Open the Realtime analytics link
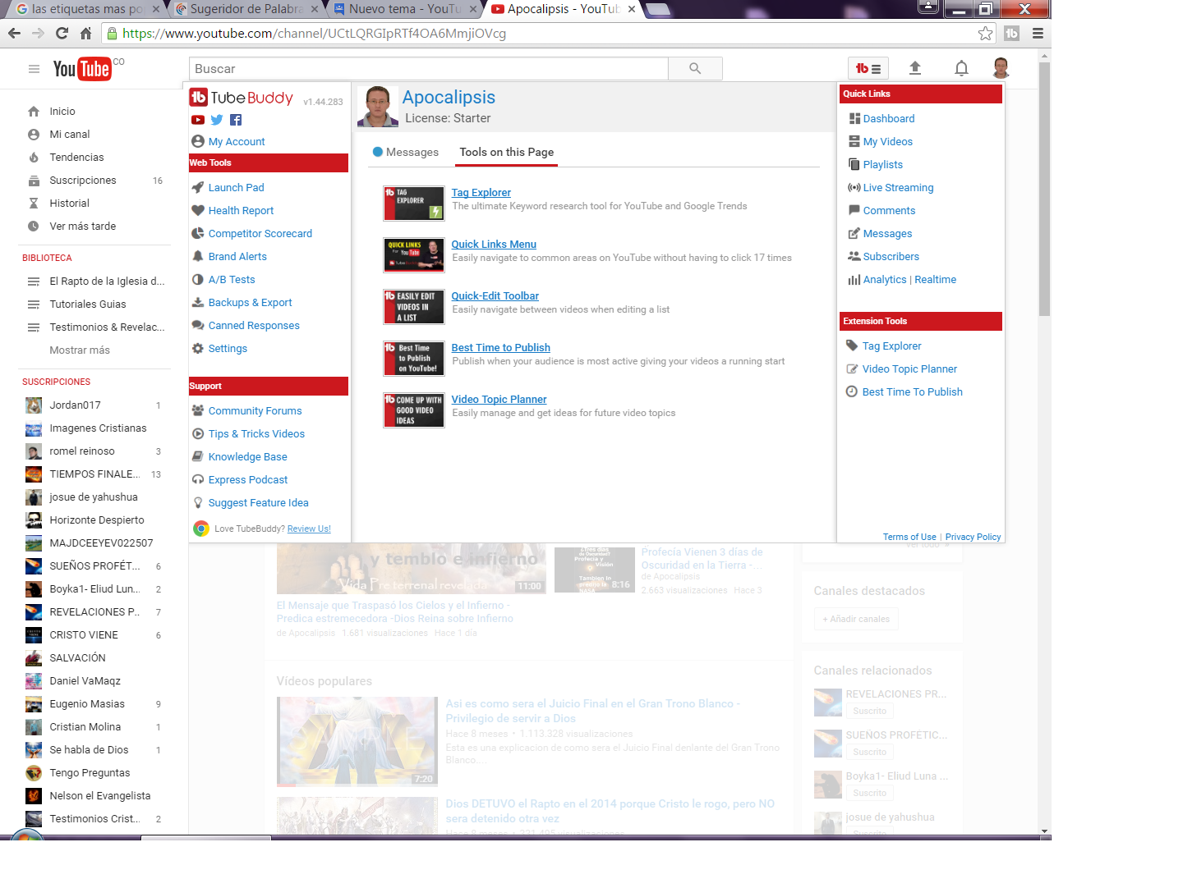This screenshot has height=888, width=1183. [x=936, y=279]
